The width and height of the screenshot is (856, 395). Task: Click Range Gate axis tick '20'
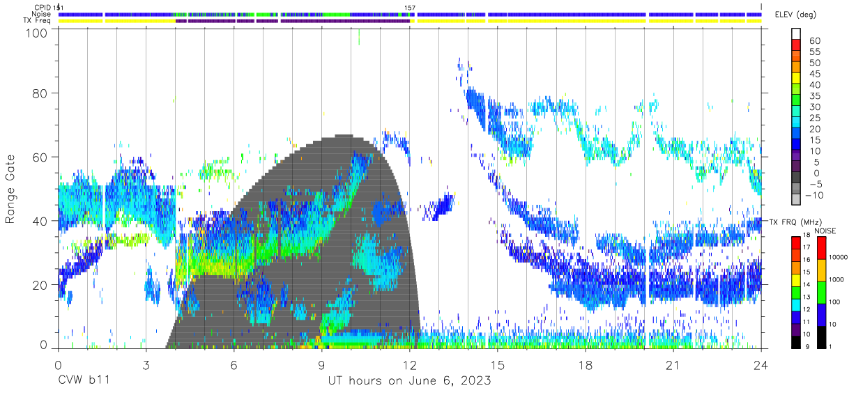(42, 285)
